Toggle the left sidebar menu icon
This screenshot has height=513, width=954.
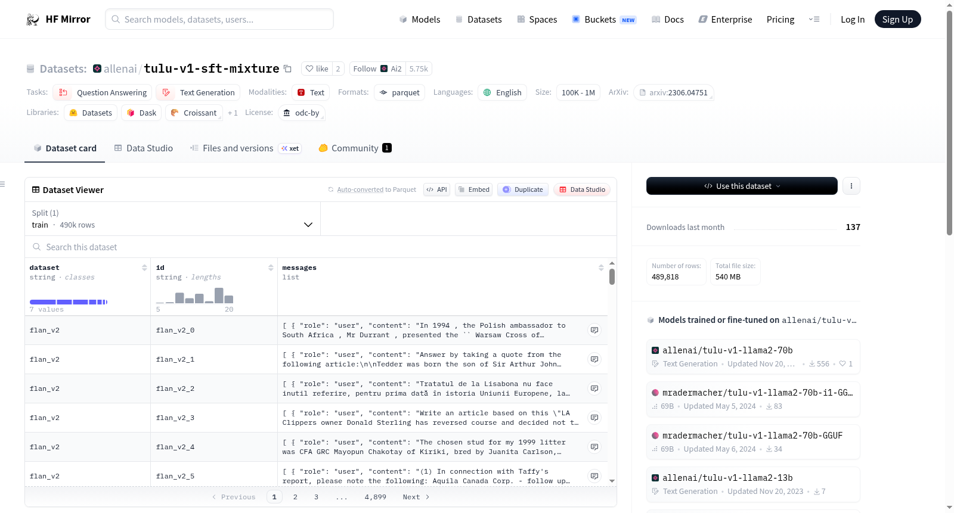3,184
